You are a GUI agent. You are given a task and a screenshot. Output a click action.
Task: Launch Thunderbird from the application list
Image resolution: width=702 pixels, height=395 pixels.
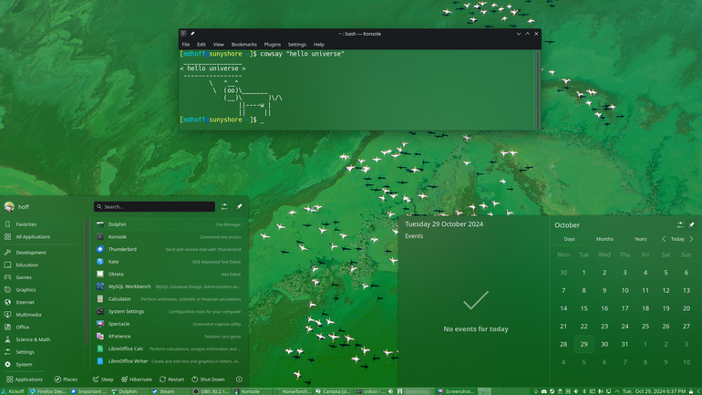coord(170,249)
